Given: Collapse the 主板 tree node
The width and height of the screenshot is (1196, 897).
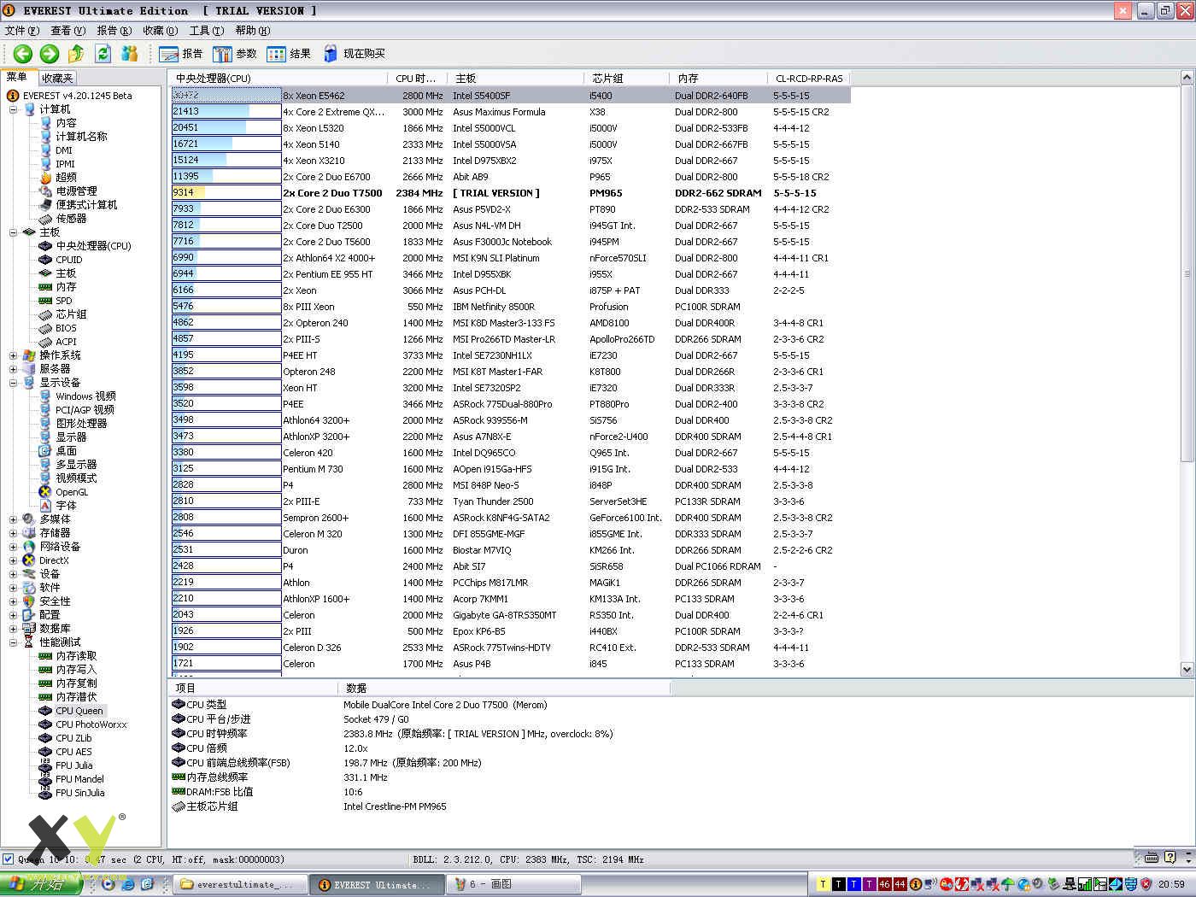Looking at the screenshot, I should click(13, 232).
